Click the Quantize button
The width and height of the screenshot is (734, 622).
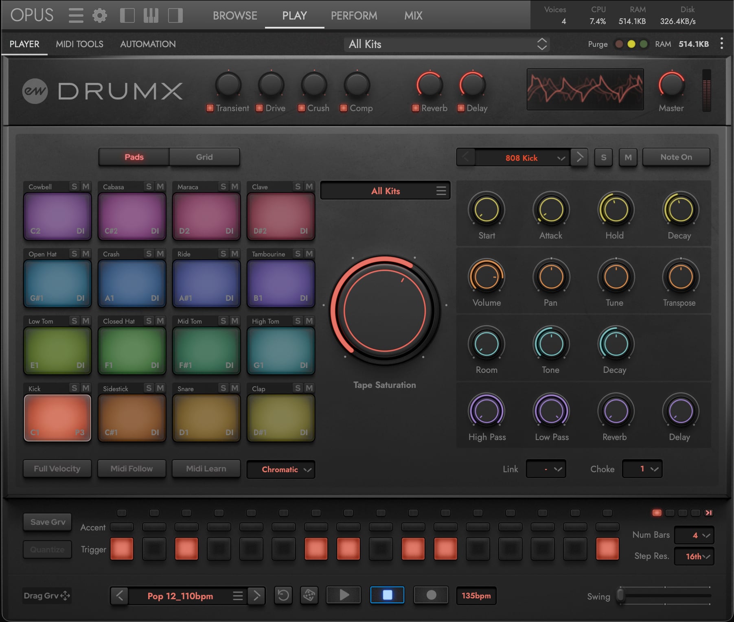click(x=48, y=550)
